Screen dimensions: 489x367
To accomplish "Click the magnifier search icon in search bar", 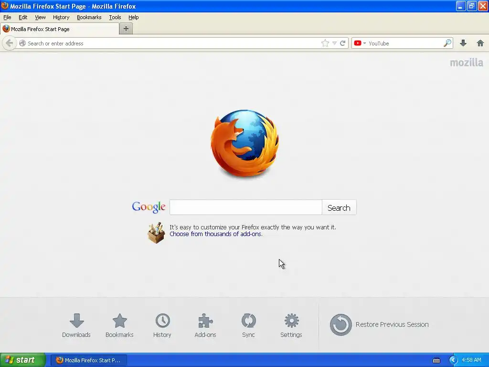I will pyautogui.click(x=447, y=43).
